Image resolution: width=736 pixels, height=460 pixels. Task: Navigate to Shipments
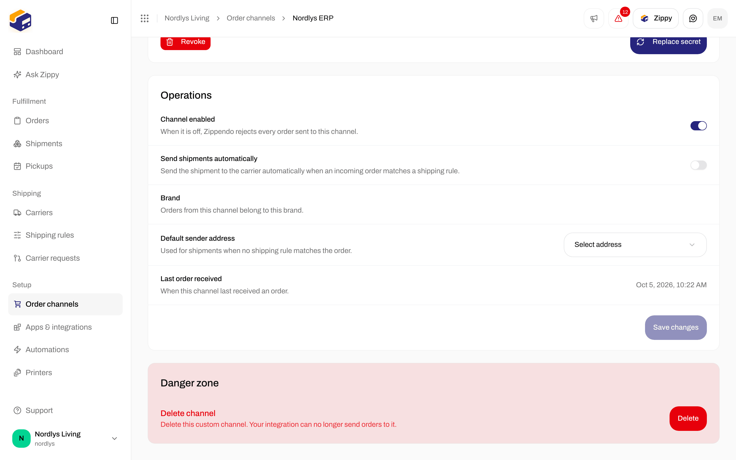pos(65,144)
